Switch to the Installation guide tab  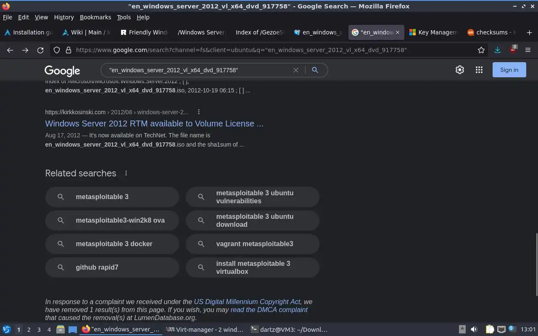pos(29,32)
